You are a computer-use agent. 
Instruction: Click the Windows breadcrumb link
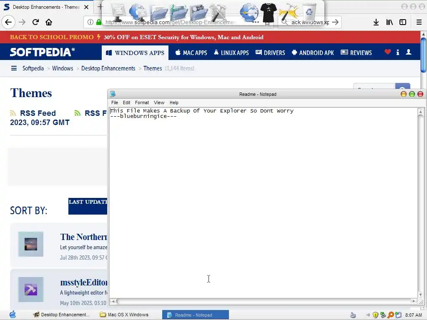[63, 68]
